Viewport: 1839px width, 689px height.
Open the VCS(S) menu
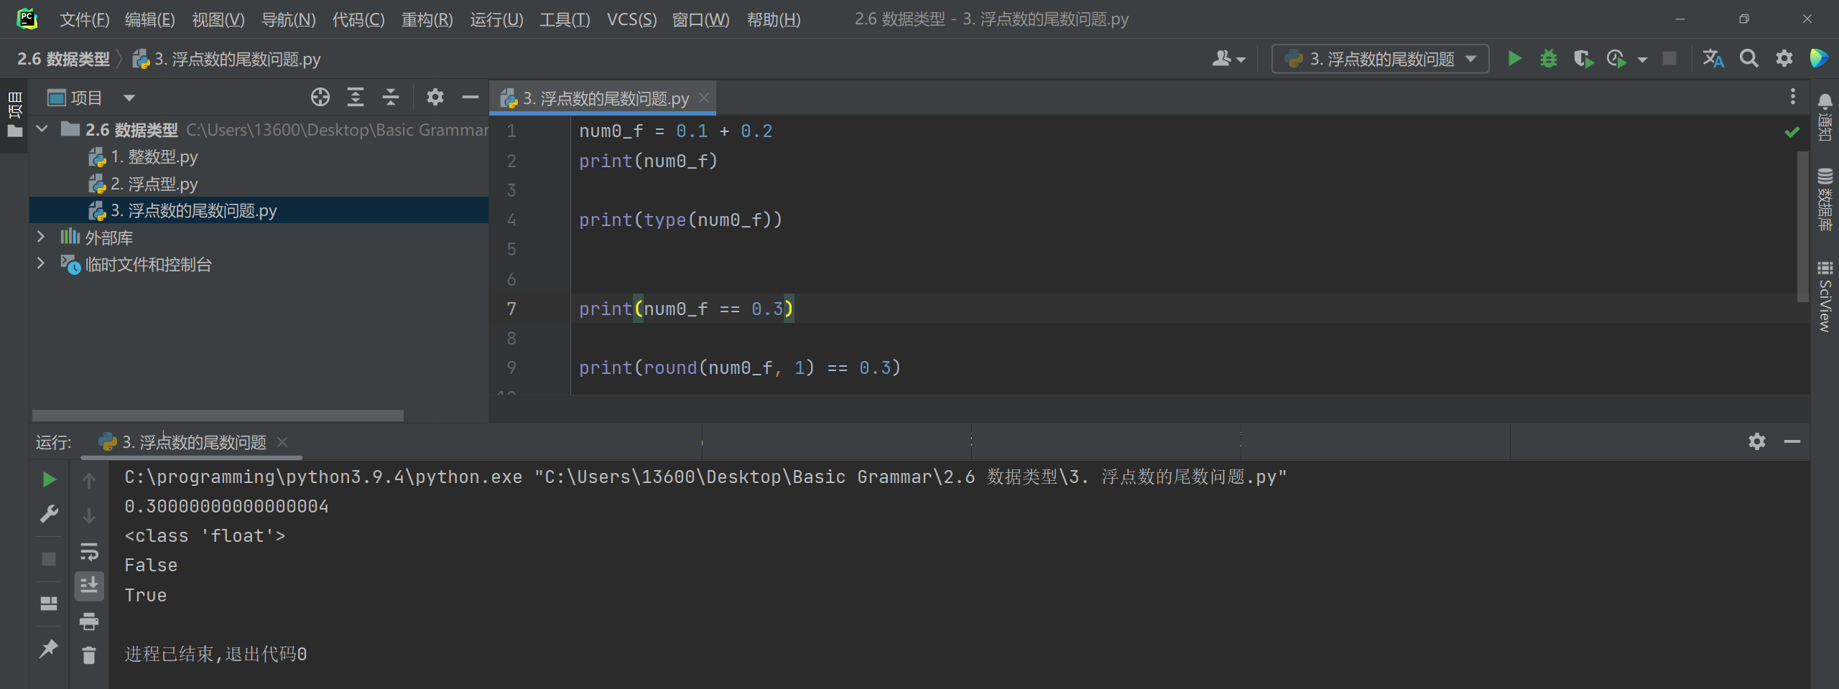tap(631, 19)
